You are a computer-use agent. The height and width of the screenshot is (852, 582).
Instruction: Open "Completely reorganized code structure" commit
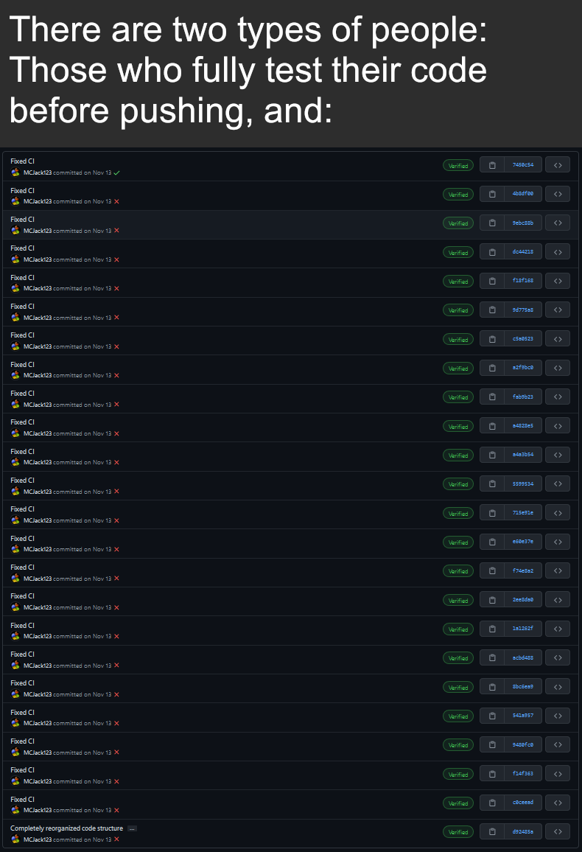tap(66, 828)
